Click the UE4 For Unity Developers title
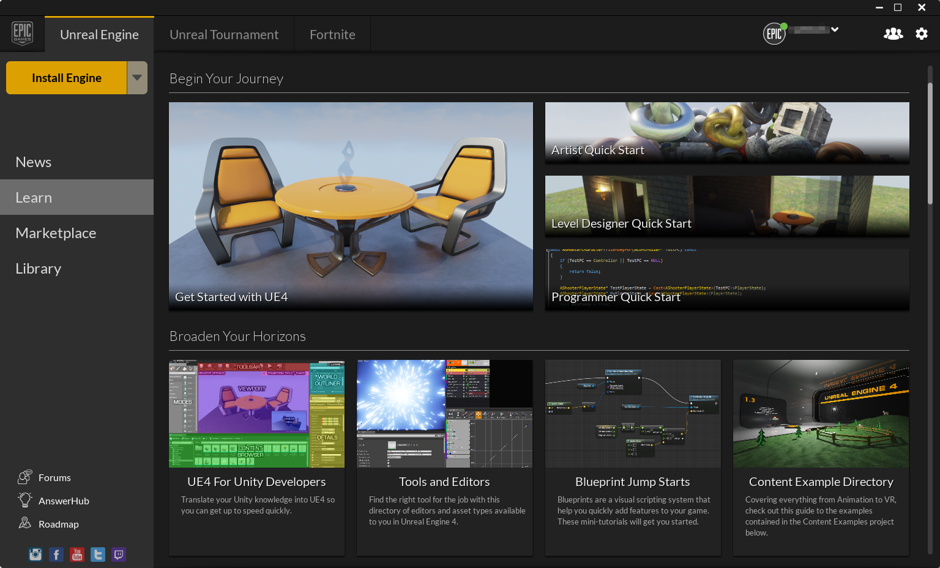Viewport: 940px width, 568px height. click(x=256, y=482)
